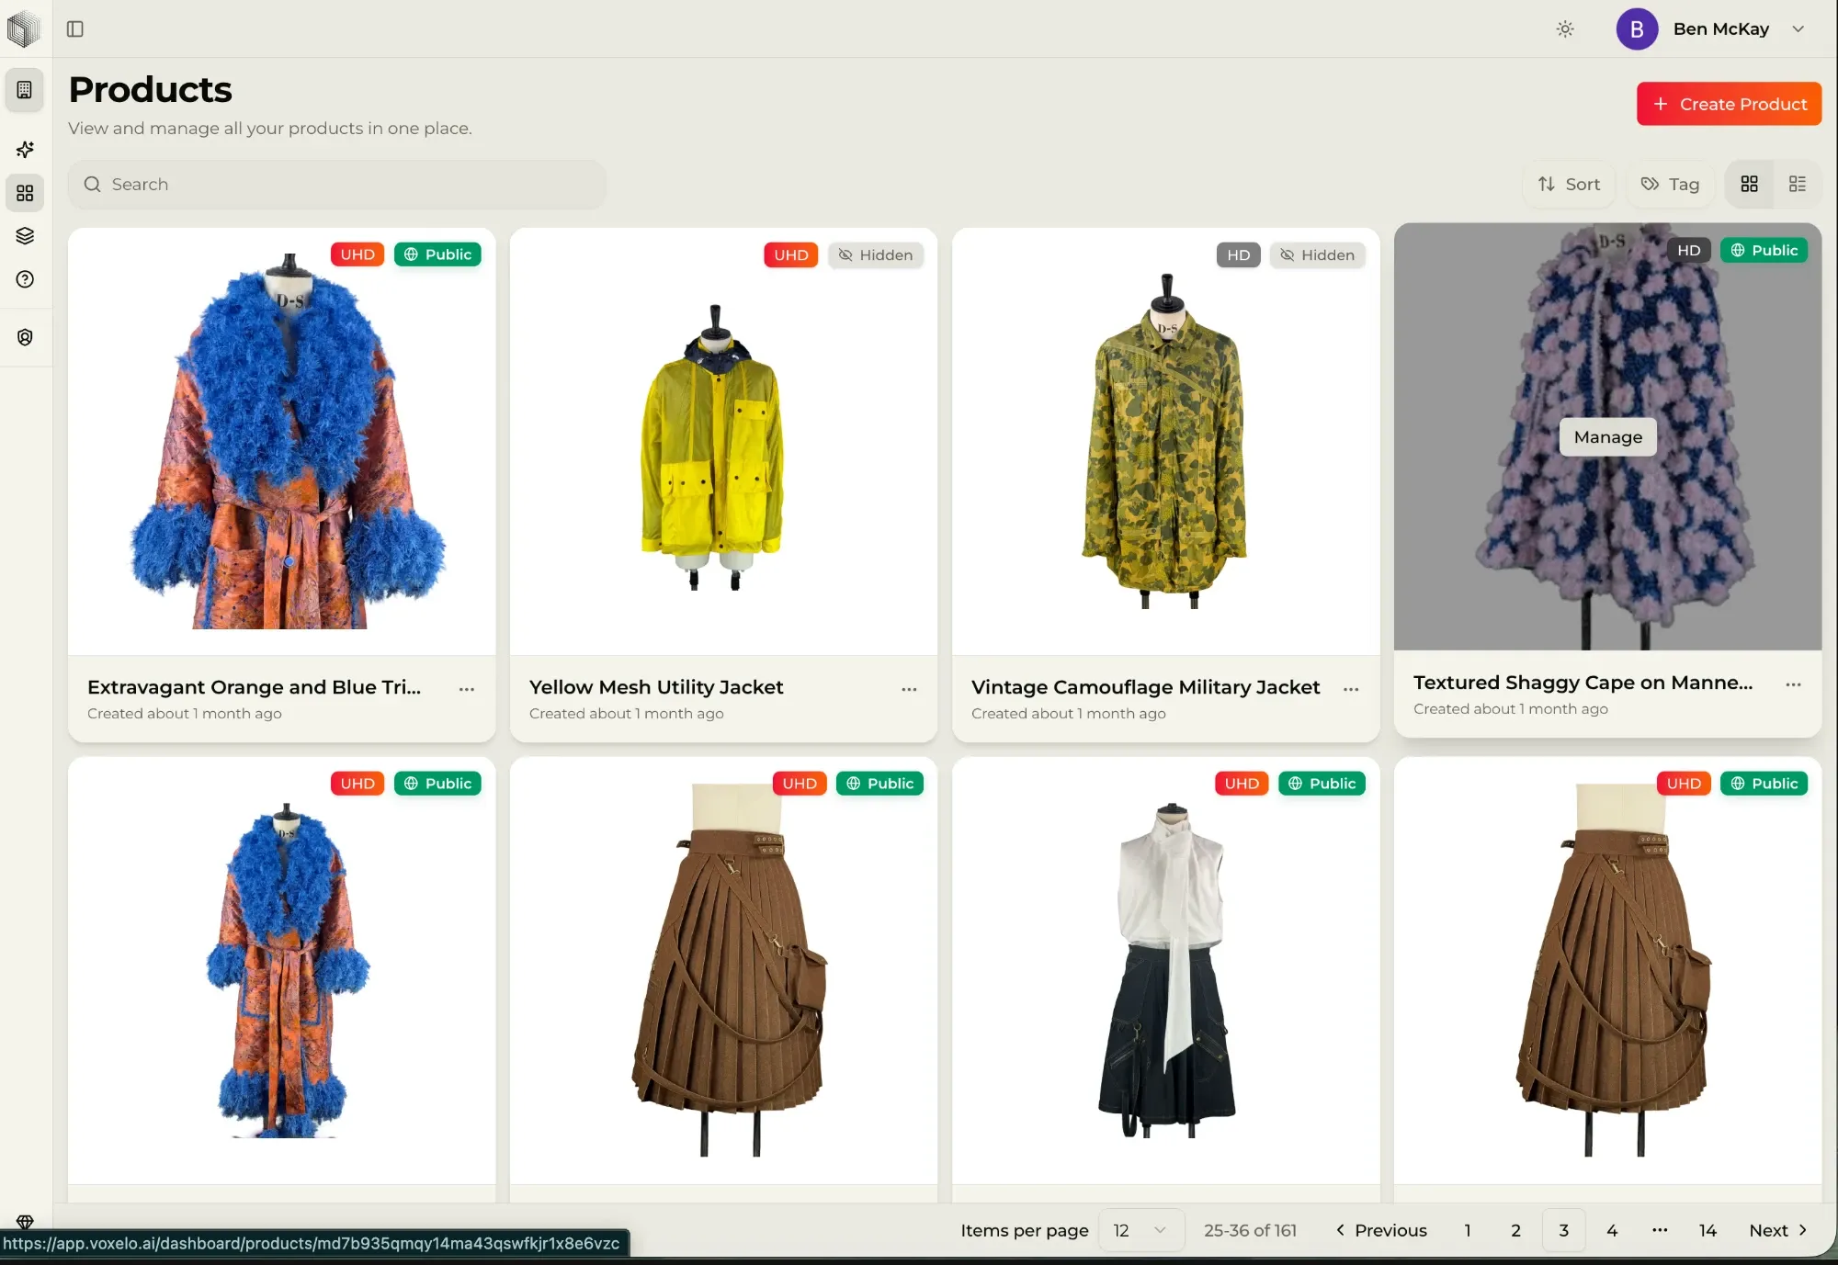Click the Voxelo logo icon
The height and width of the screenshot is (1265, 1838).
[23, 28]
